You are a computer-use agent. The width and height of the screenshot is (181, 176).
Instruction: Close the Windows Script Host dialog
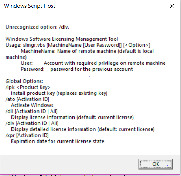172,6
